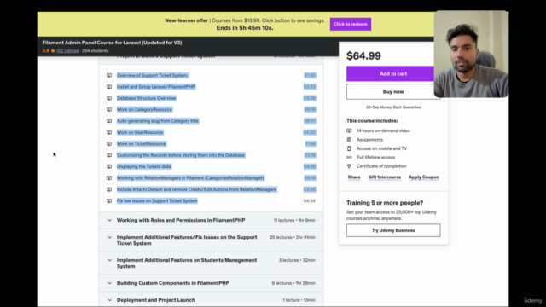The width and height of the screenshot is (546, 307).
Task: Click the on-demand video icon in course includes
Action: (x=349, y=130)
